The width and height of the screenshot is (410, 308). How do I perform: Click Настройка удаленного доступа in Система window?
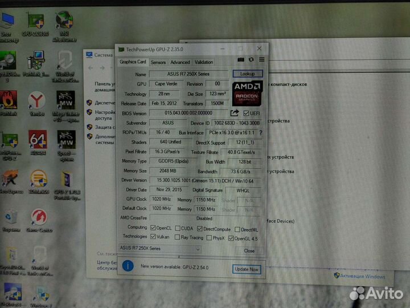pos(105,115)
